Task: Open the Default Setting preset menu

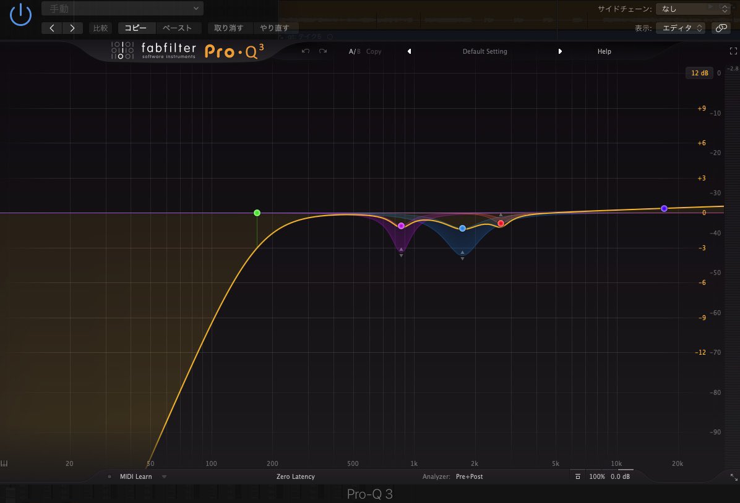Action: (x=484, y=51)
